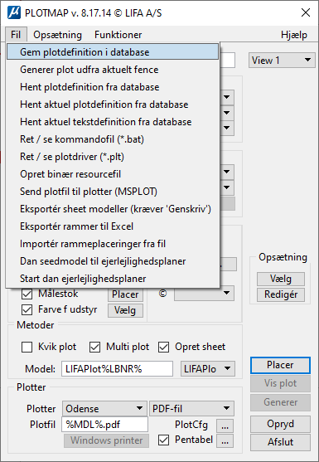Open the PlotCfg browse ellipsis button
Viewport: 319px width, 462px height.
click(225, 426)
